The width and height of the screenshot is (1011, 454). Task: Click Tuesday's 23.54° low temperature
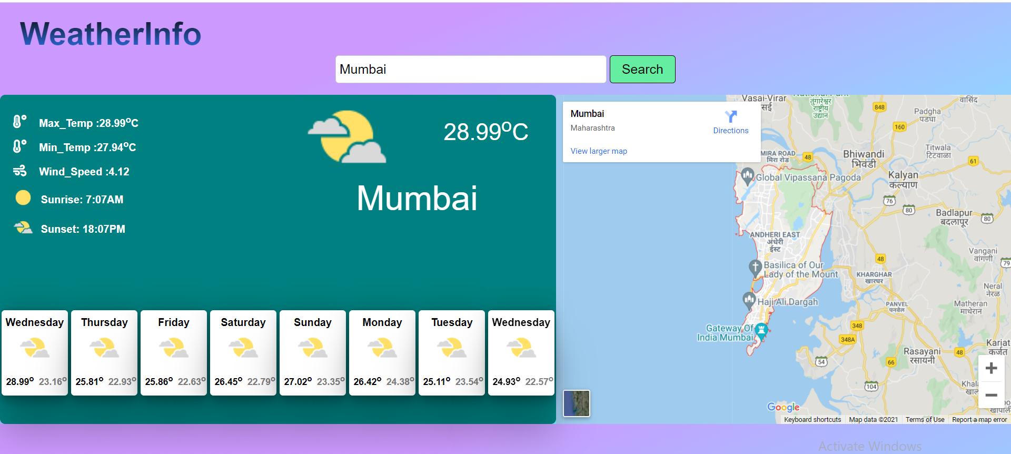[469, 381]
